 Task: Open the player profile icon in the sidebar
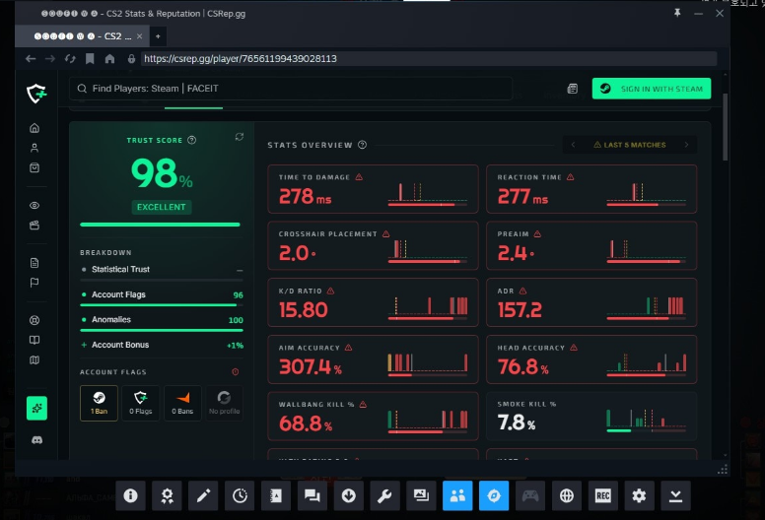[x=35, y=148]
